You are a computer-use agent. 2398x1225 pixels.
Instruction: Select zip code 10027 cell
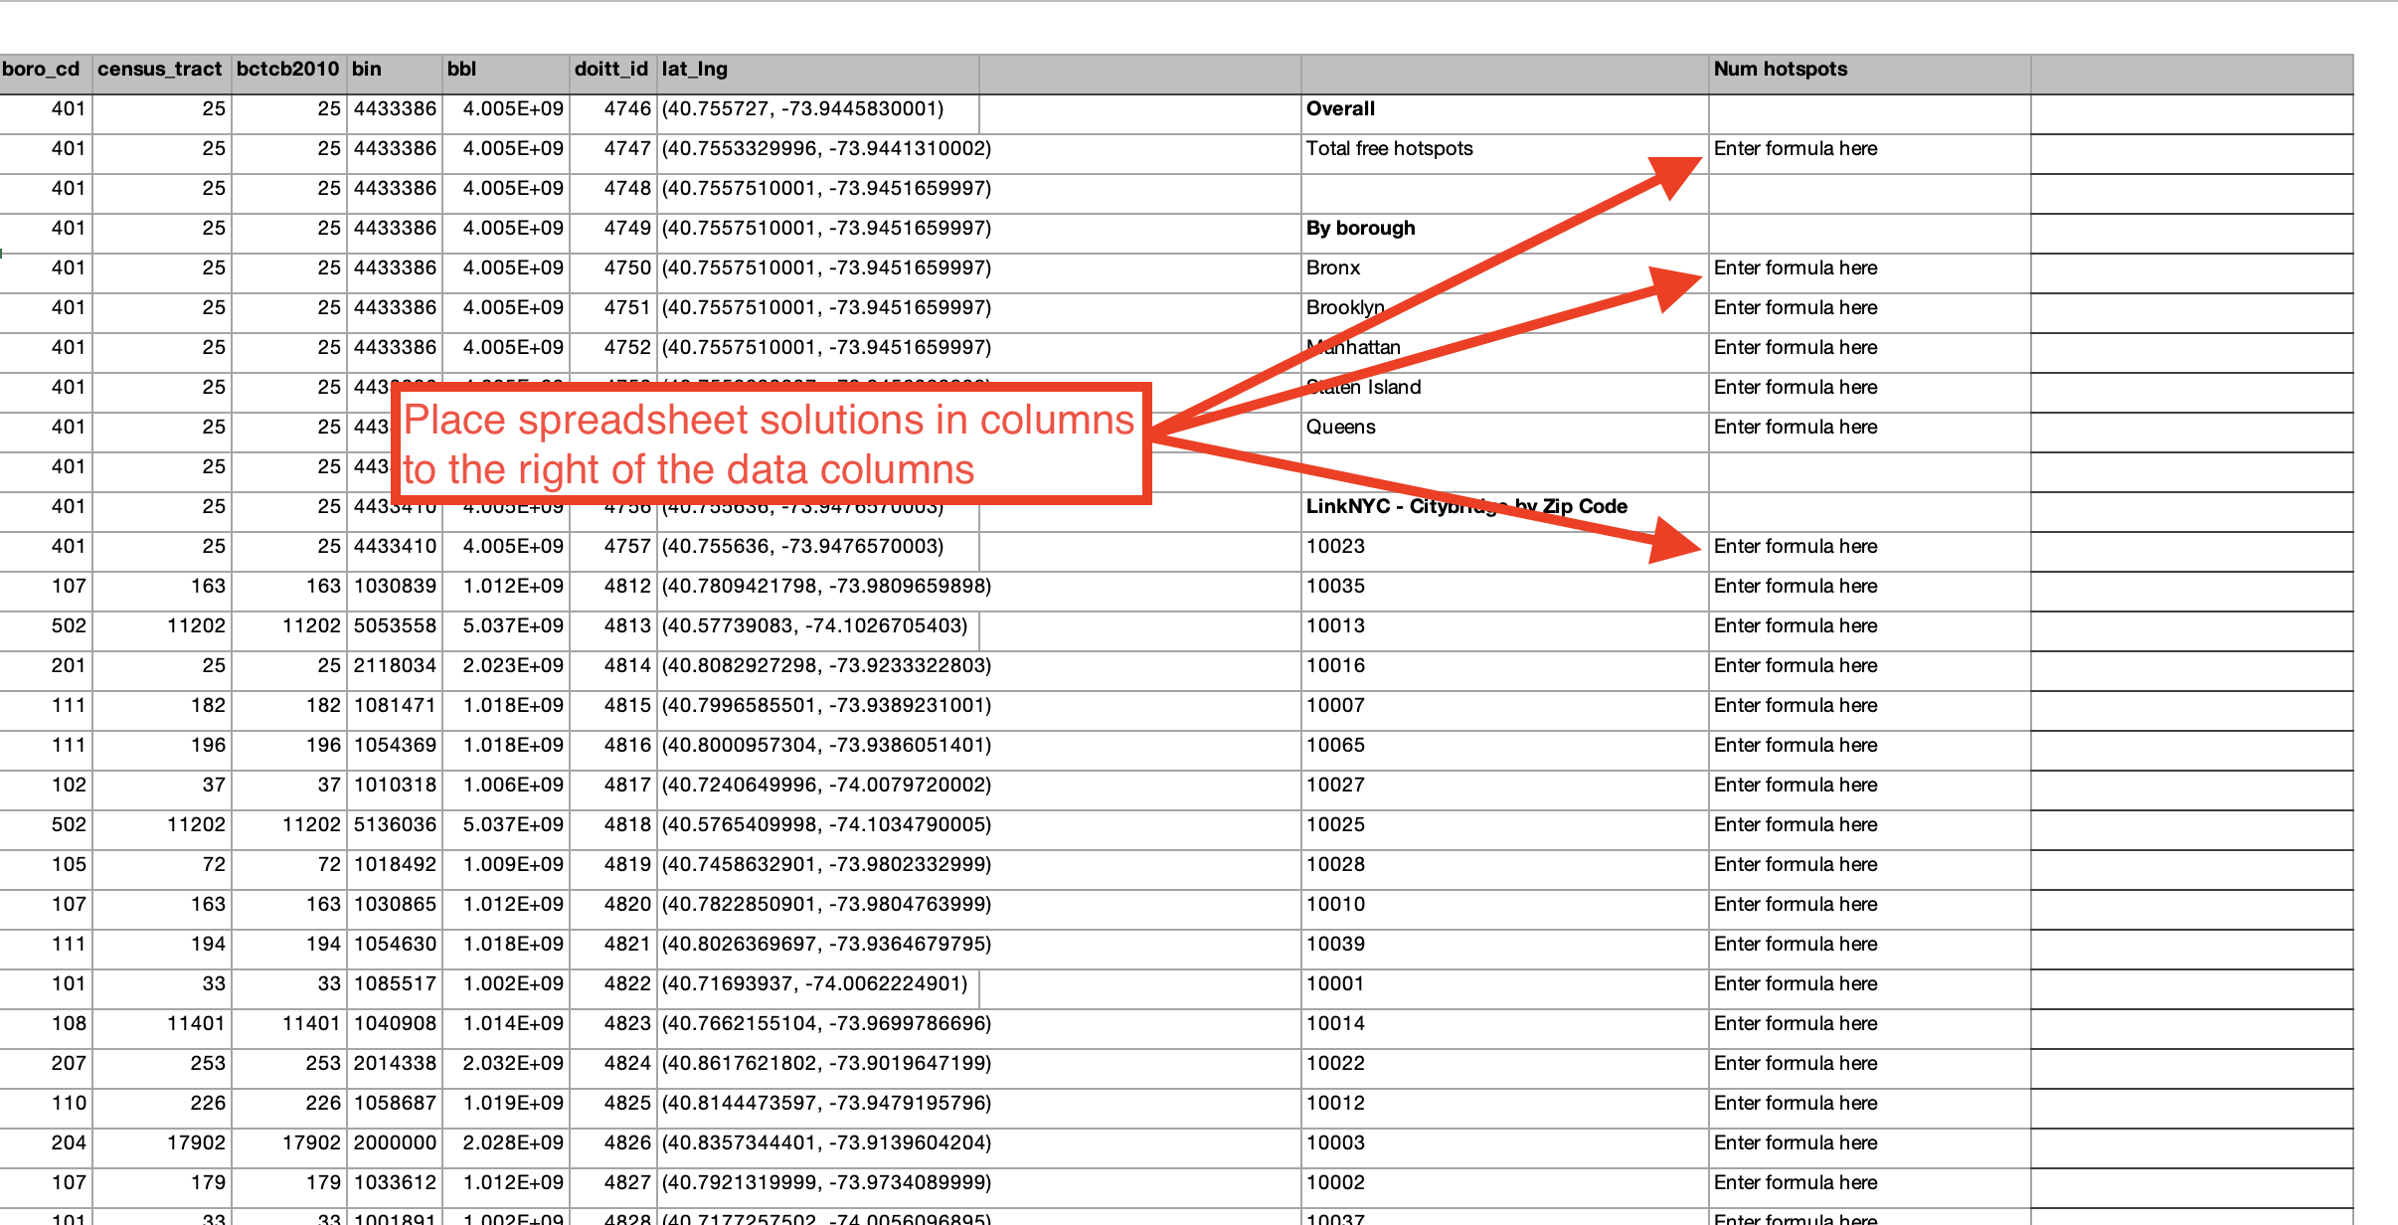pyautogui.click(x=1505, y=790)
